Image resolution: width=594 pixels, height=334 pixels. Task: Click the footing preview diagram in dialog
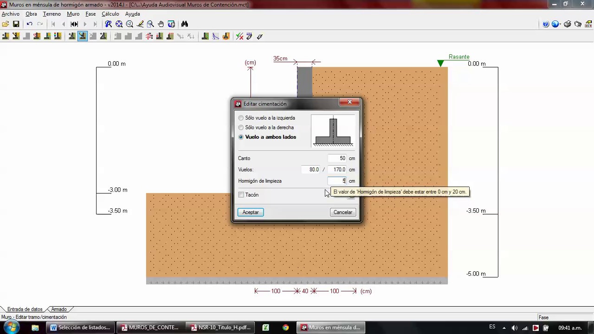click(333, 131)
